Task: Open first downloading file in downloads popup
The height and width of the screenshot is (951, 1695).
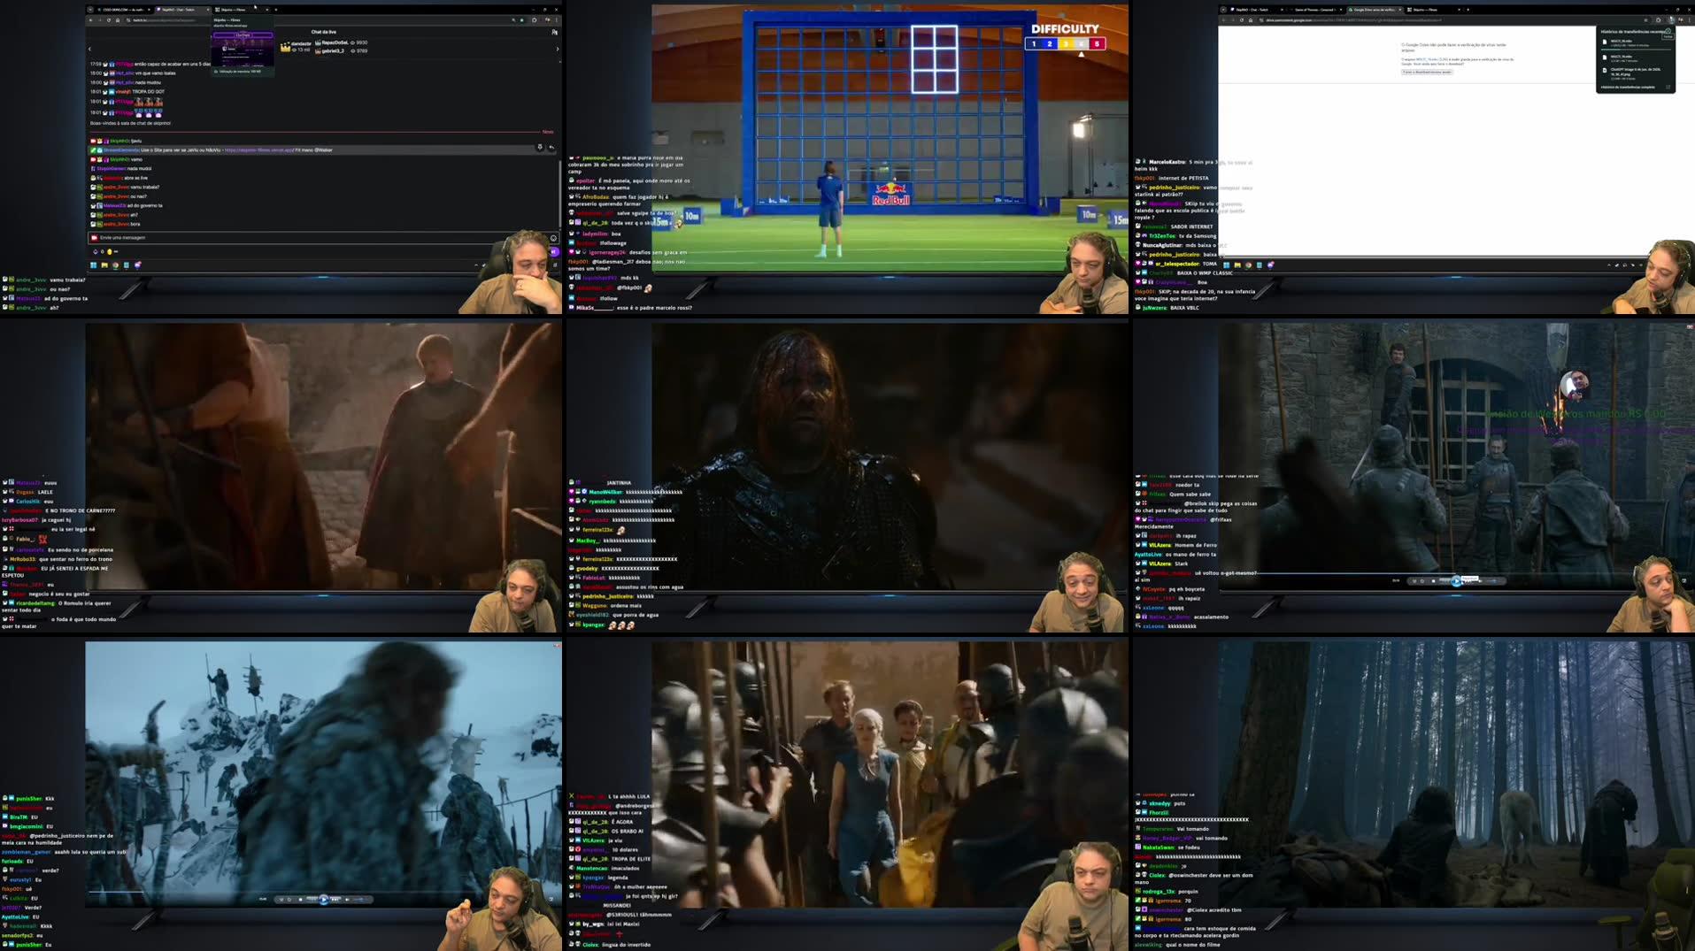Action: 1637,42
